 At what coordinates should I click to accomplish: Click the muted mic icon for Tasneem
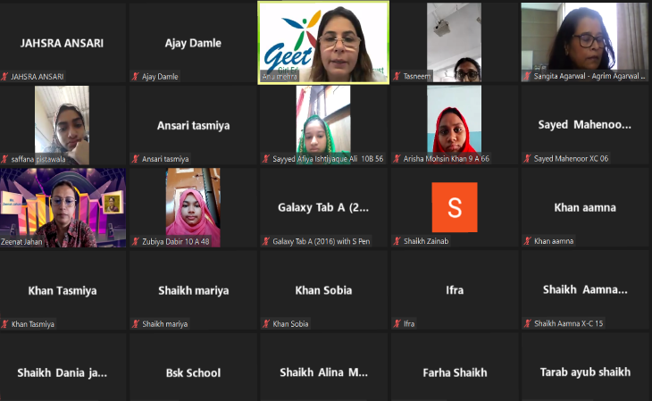point(397,77)
